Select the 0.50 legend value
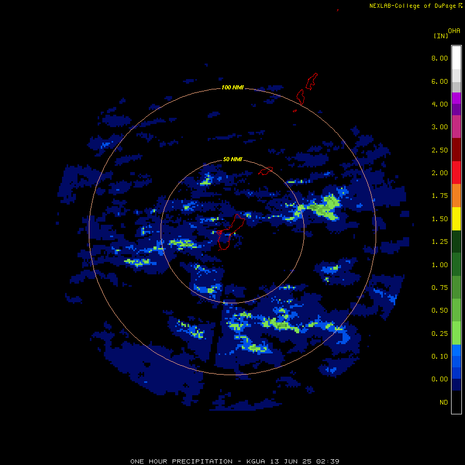465x465 pixels. pos(440,311)
